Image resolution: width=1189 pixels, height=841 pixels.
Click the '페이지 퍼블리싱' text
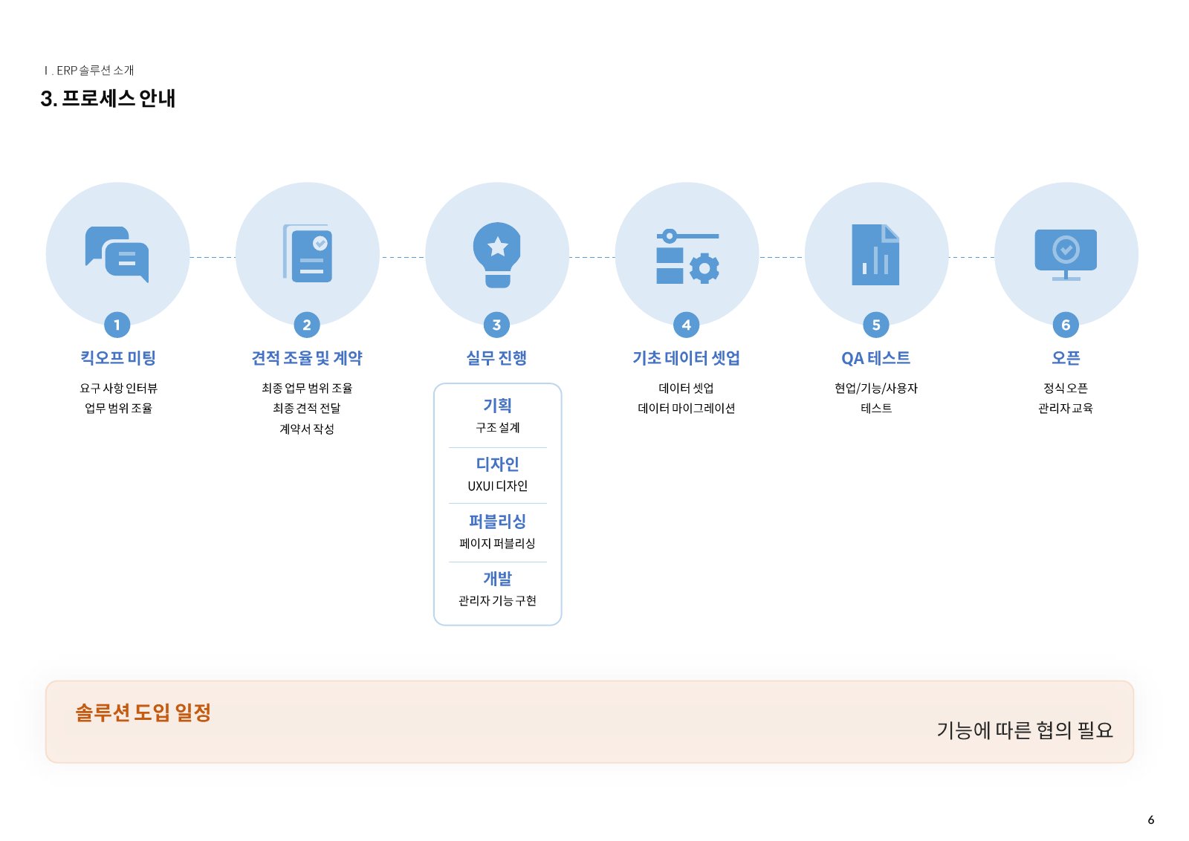497,543
